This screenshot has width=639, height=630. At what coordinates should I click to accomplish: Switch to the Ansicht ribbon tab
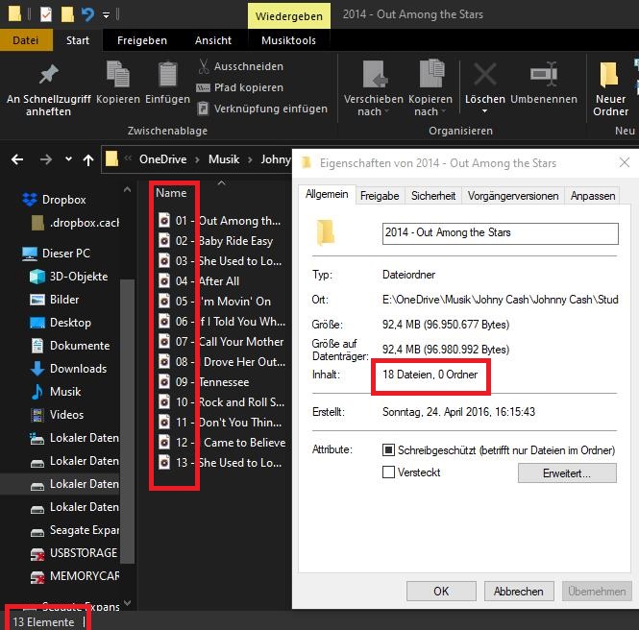pos(212,40)
